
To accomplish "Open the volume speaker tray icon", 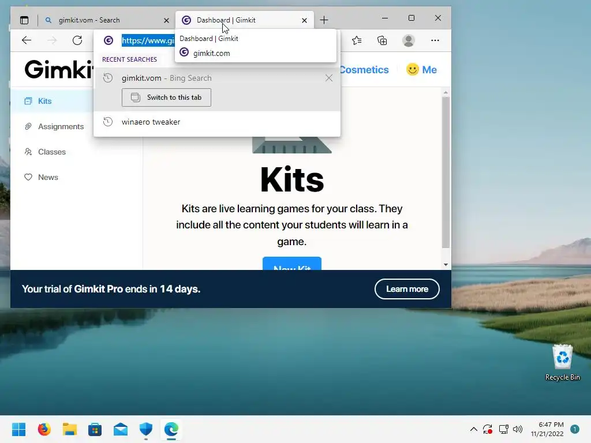I will pos(518,429).
